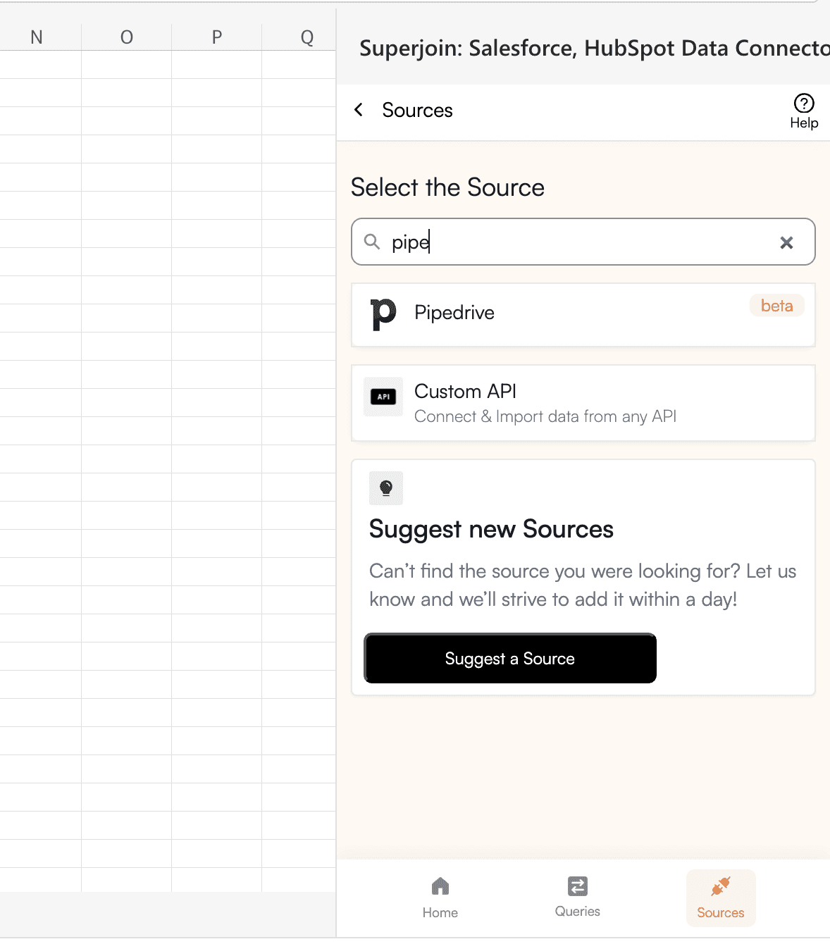The image size is (830, 944).
Task: Open the Help question mark icon
Action: click(x=804, y=104)
